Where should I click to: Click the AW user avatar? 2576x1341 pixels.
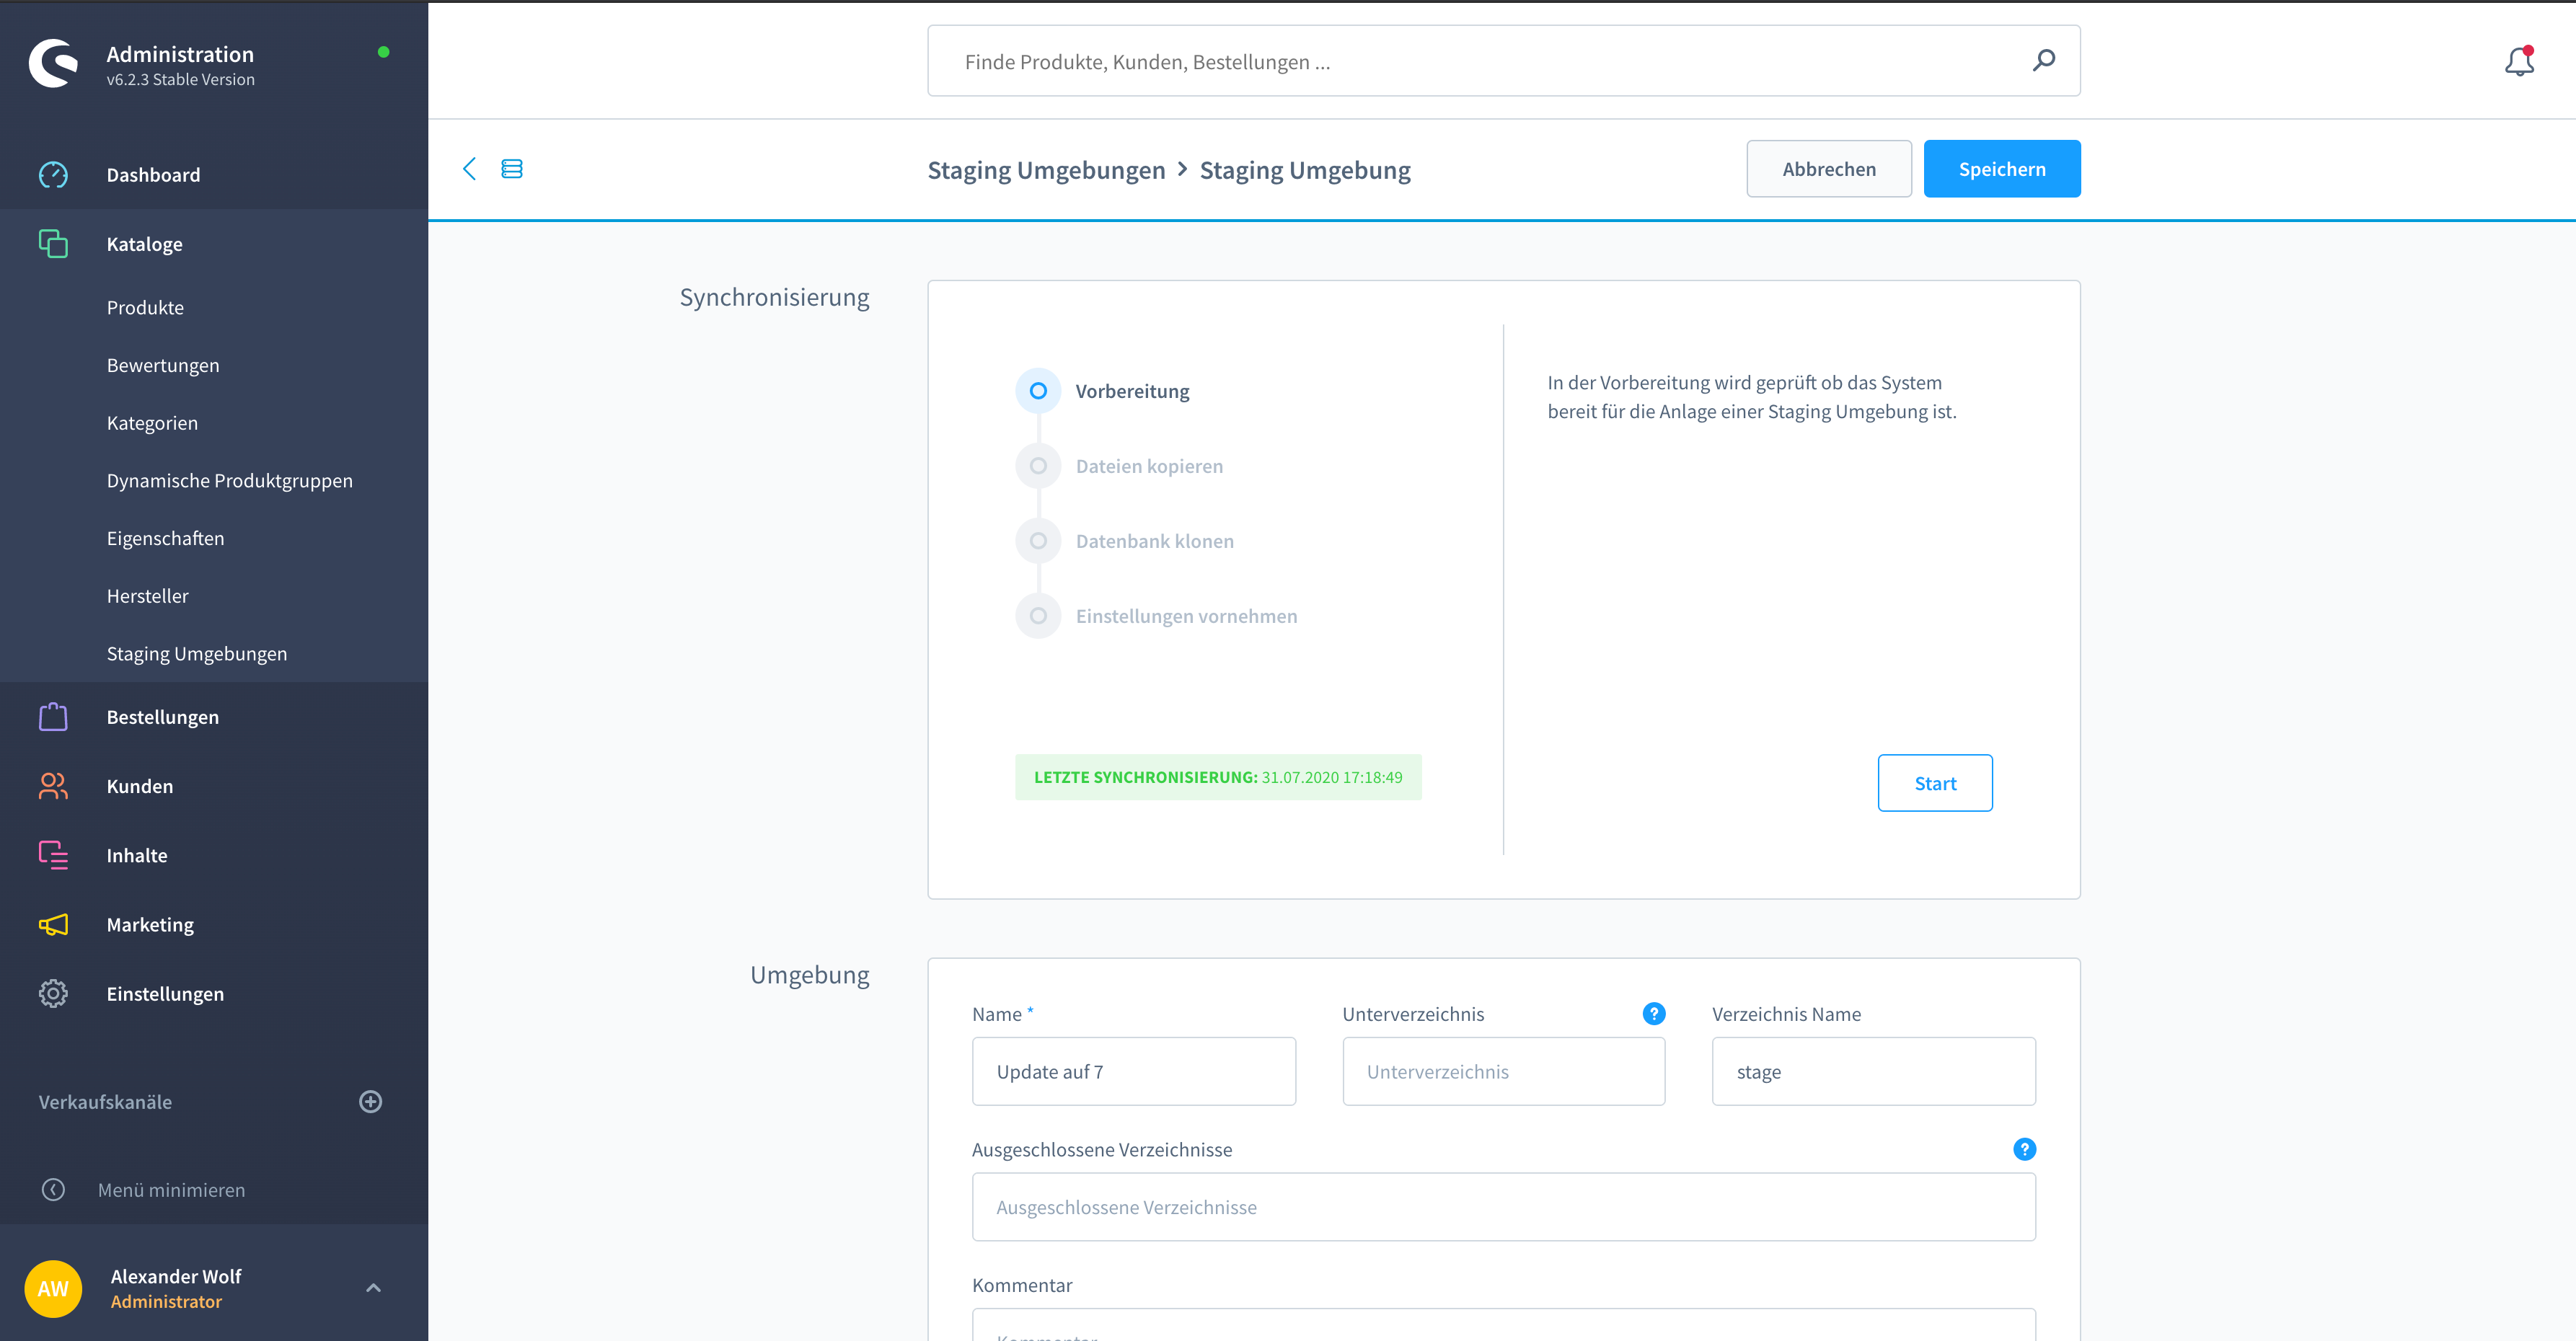pyautogui.click(x=53, y=1289)
